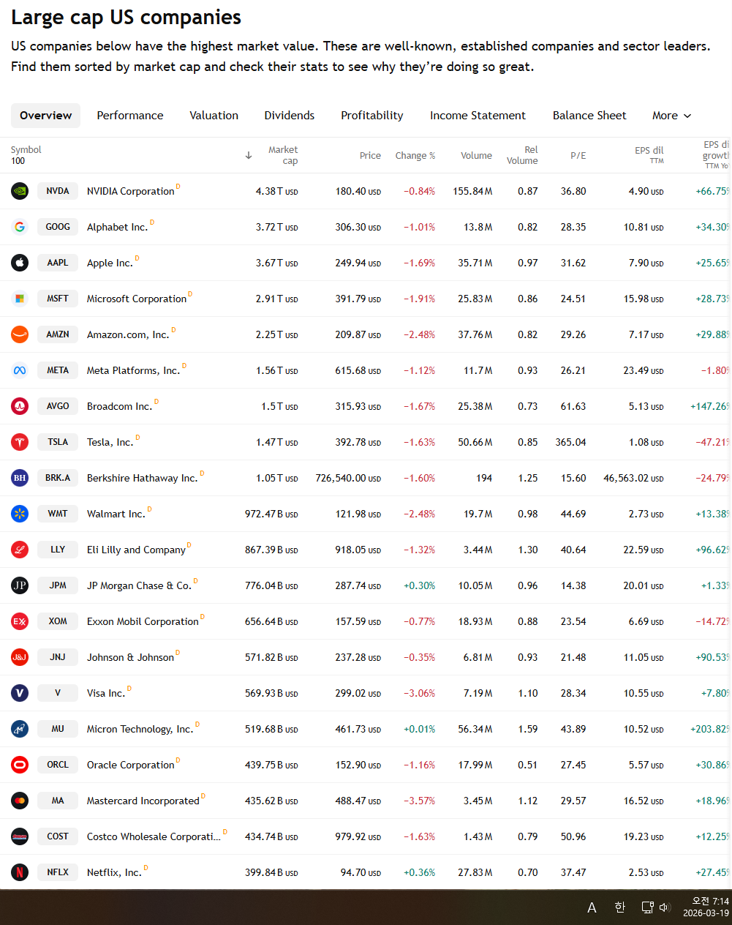Click the Berkshire Hathaway BH logo icon
The width and height of the screenshot is (732, 925).
[20, 478]
